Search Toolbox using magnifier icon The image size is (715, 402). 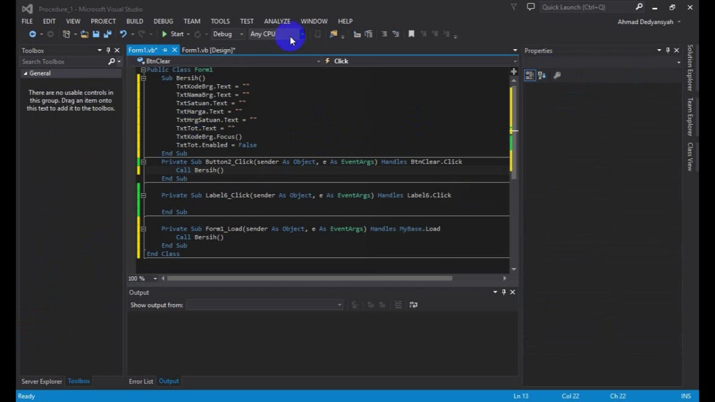(112, 61)
